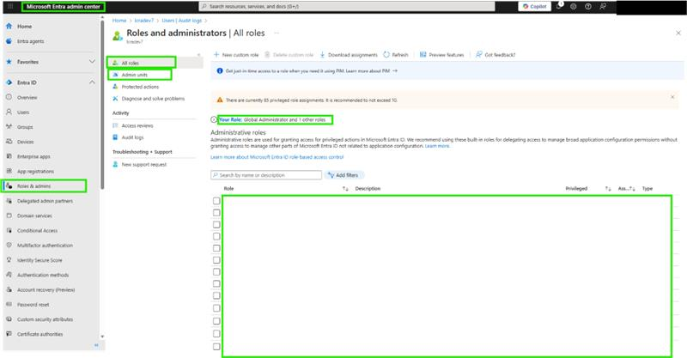Click the Description column header
The image size is (687, 358).
tap(368, 189)
